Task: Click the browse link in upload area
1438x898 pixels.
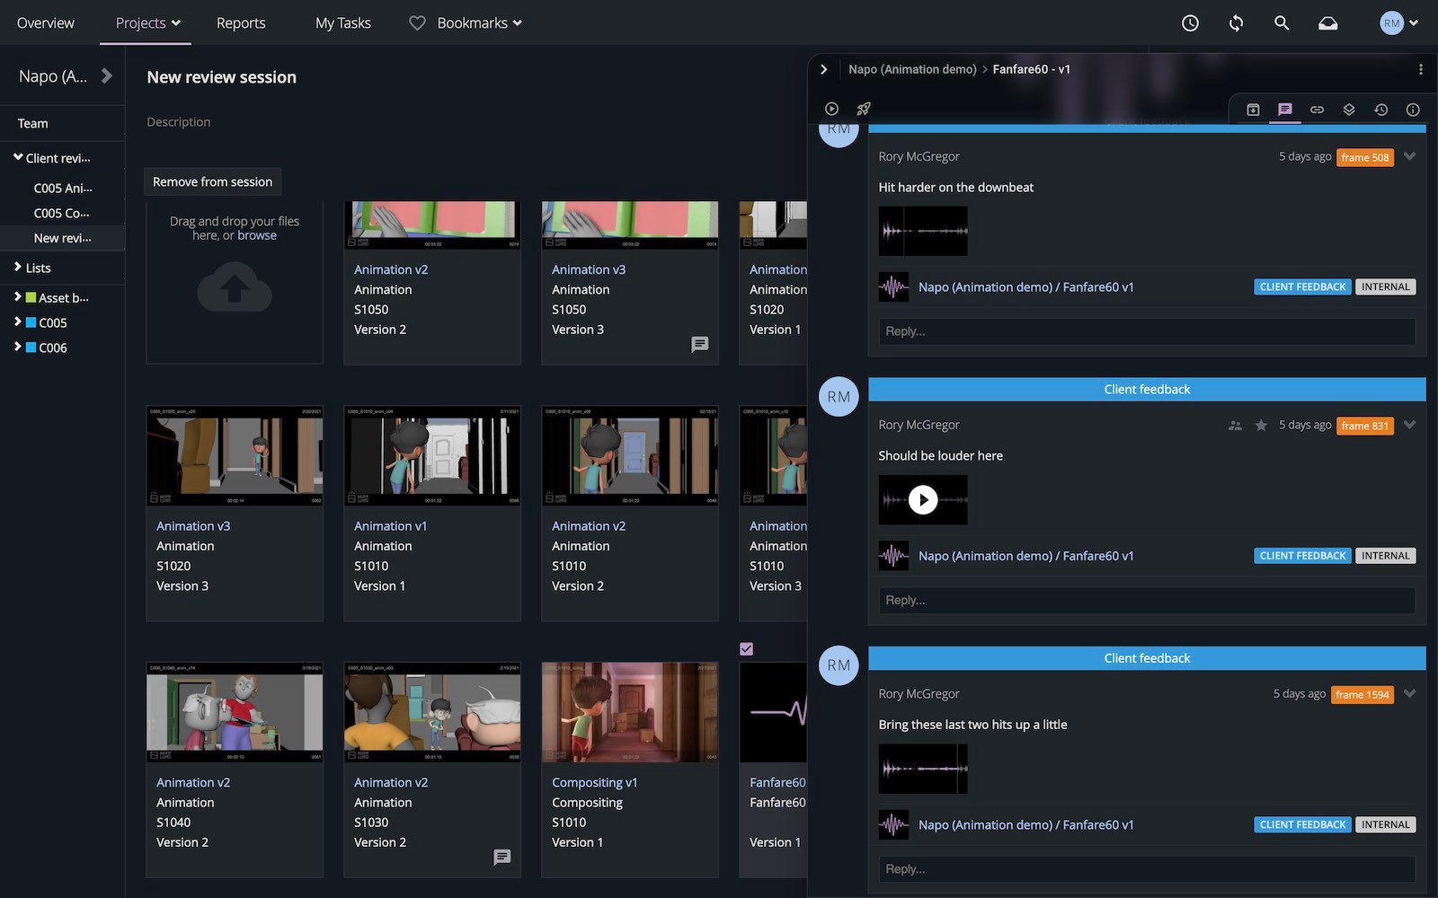Action: click(x=257, y=235)
